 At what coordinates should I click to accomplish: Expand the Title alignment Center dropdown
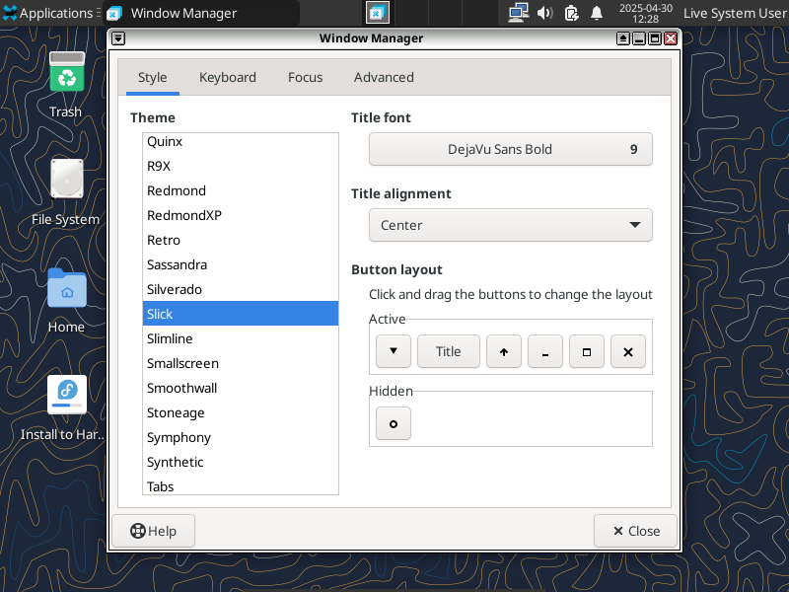tap(510, 225)
